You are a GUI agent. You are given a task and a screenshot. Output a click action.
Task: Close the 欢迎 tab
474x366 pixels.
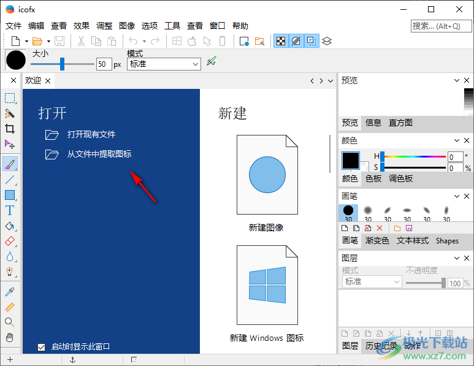tap(48, 81)
